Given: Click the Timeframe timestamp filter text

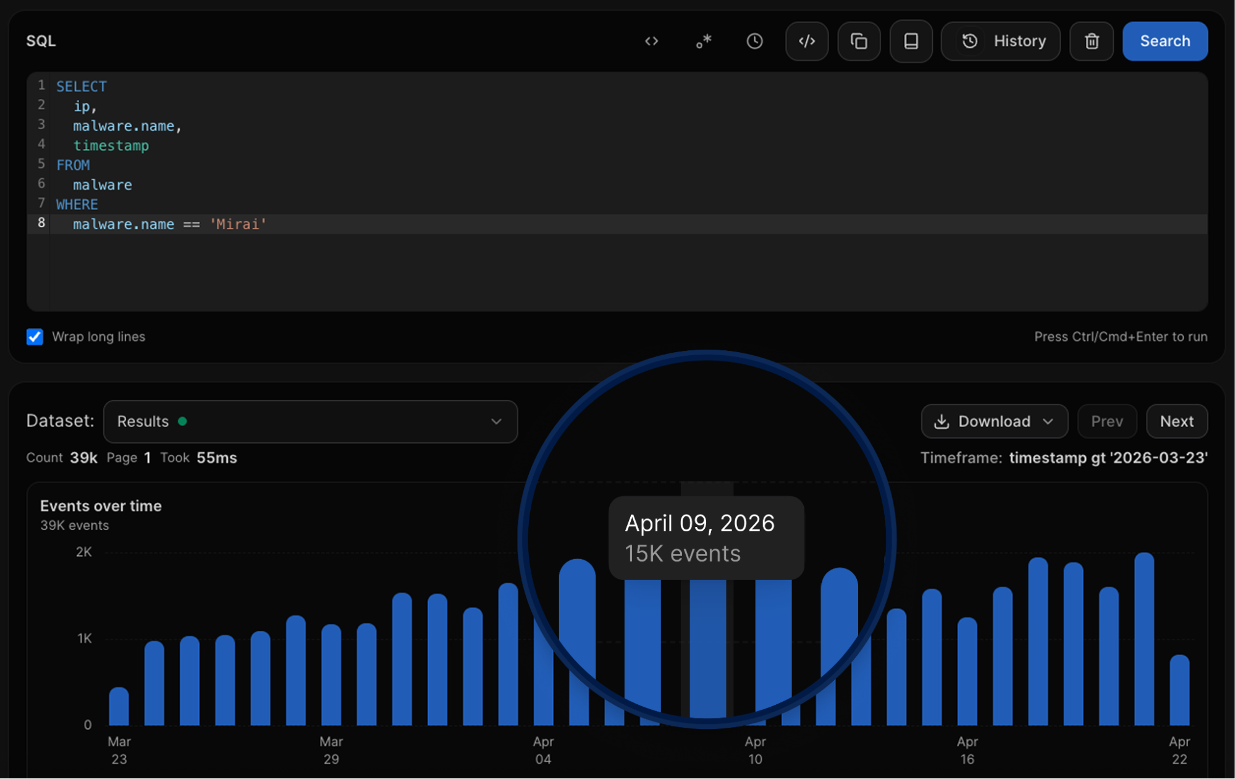Looking at the screenshot, I should [1108, 458].
